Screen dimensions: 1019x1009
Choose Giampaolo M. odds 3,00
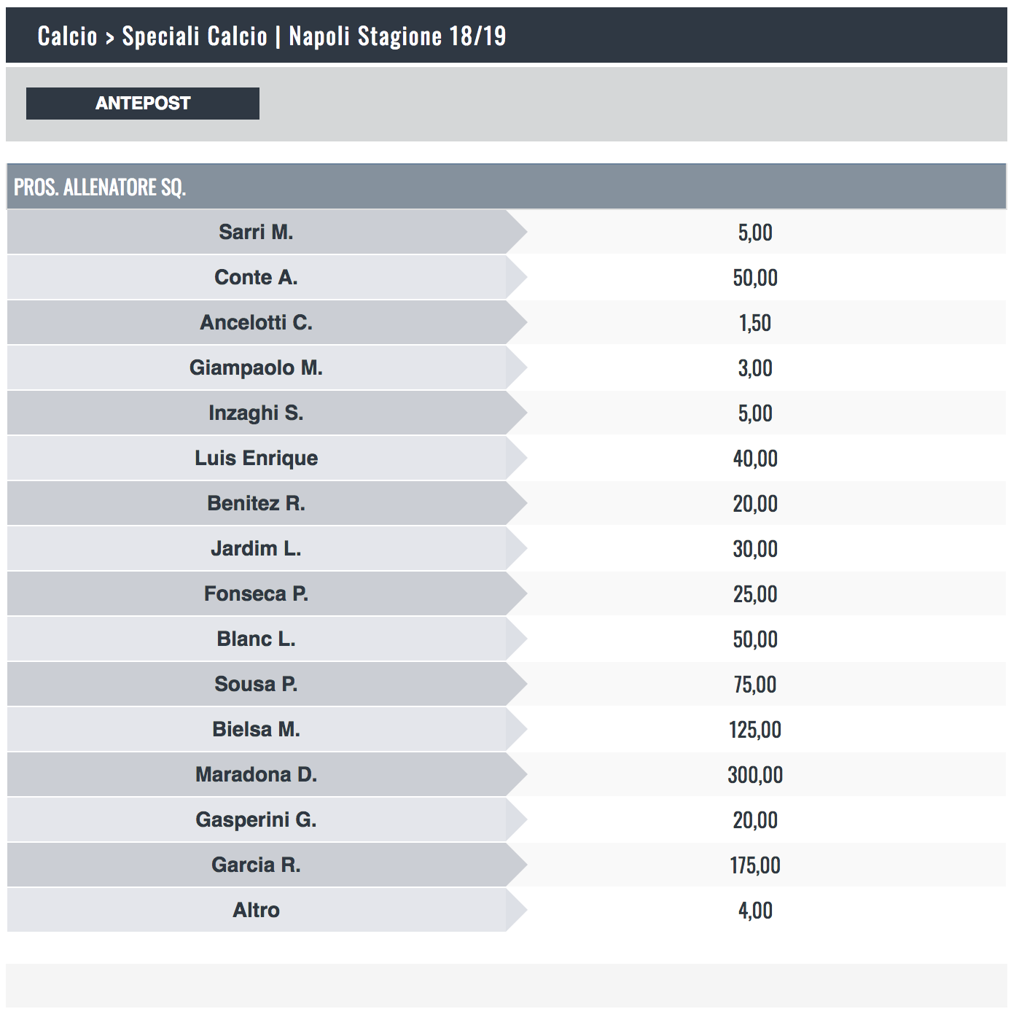[755, 368]
